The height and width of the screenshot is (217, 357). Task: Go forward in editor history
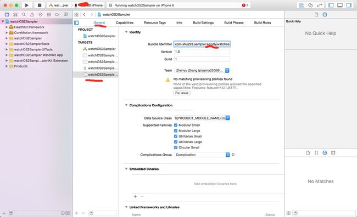click(x=92, y=15)
